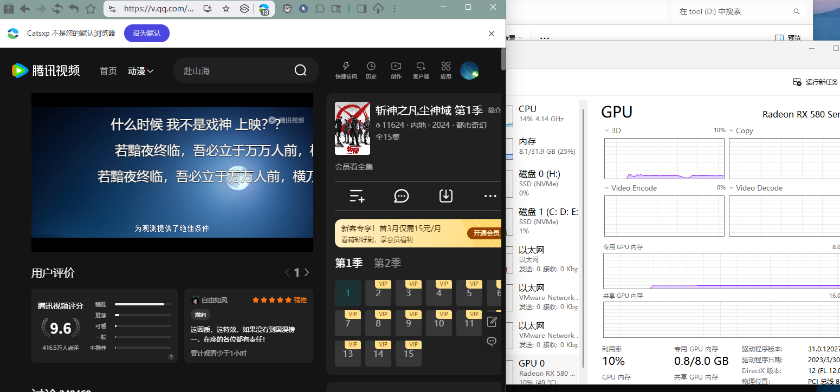This screenshot has width=840, height=392.
Task: Click the user avatar in Tencent Video header
Action: [469, 70]
